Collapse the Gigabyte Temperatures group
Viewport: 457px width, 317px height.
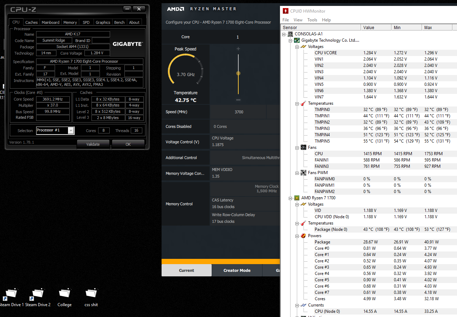pos(297,103)
